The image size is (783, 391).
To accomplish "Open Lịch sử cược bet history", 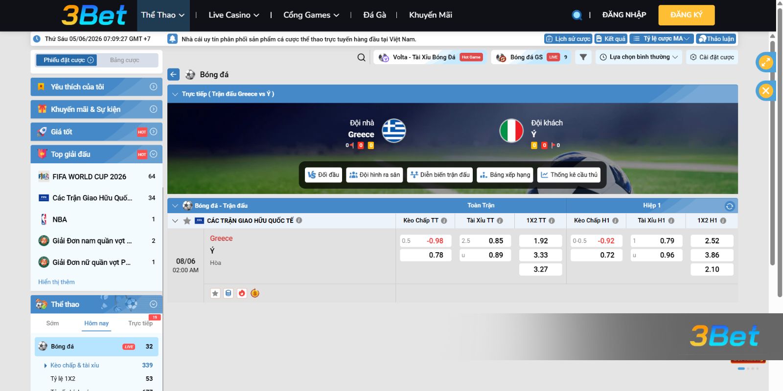I will (x=568, y=39).
